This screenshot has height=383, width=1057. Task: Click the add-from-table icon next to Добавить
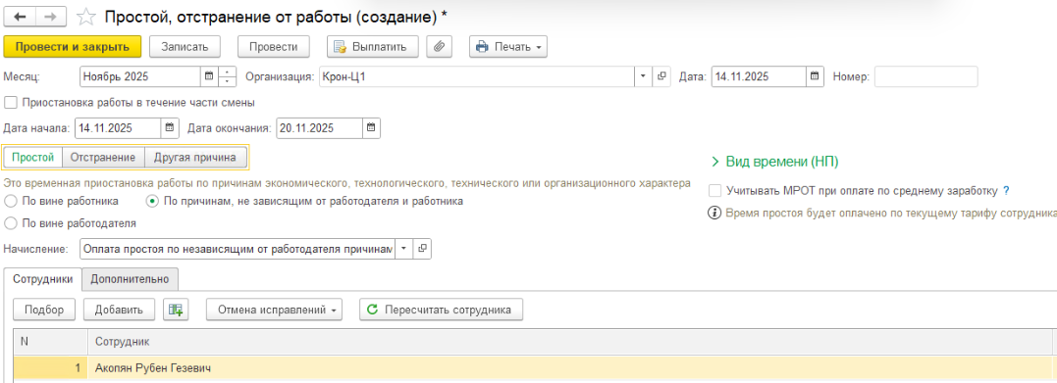tap(176, 310)
